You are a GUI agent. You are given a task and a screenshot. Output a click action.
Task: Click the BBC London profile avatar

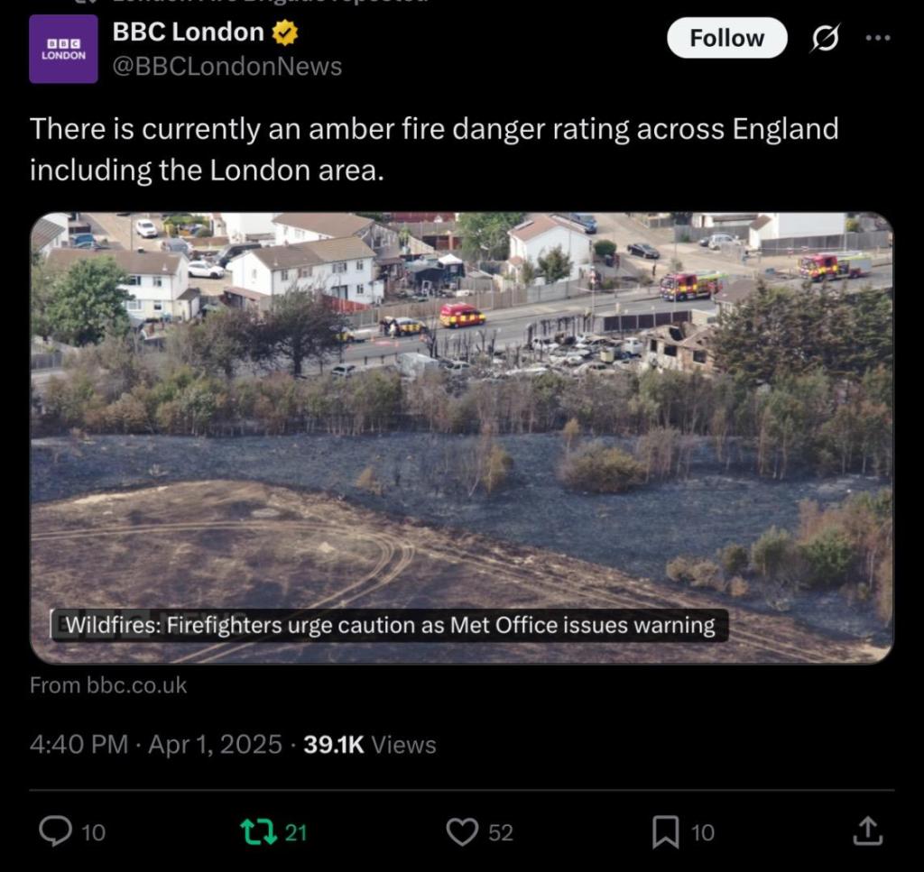pyautogui.click(x=63, y=49)
